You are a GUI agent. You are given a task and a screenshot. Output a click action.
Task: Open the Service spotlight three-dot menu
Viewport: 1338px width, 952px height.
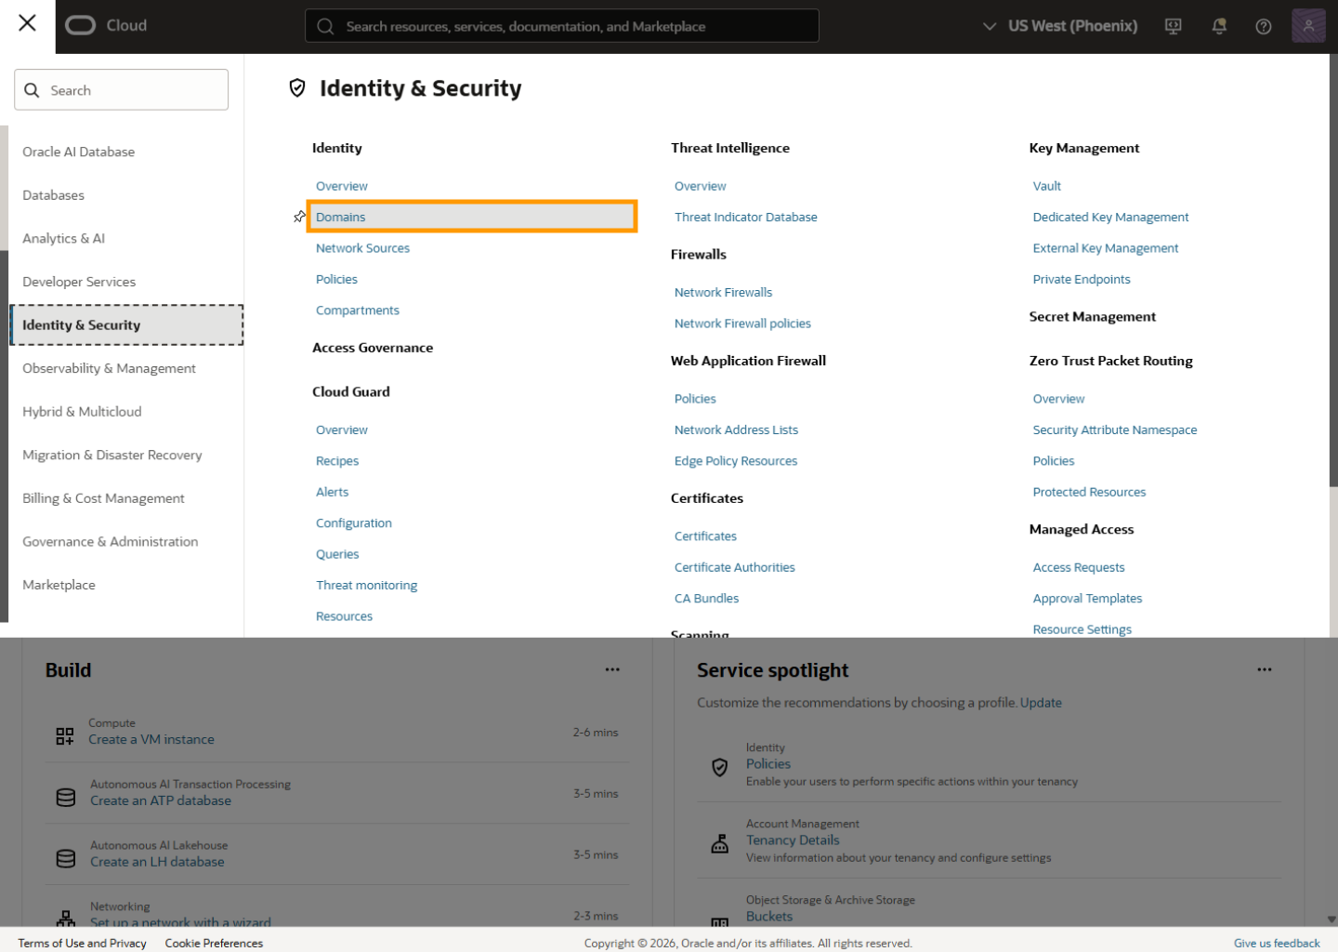1265,669
